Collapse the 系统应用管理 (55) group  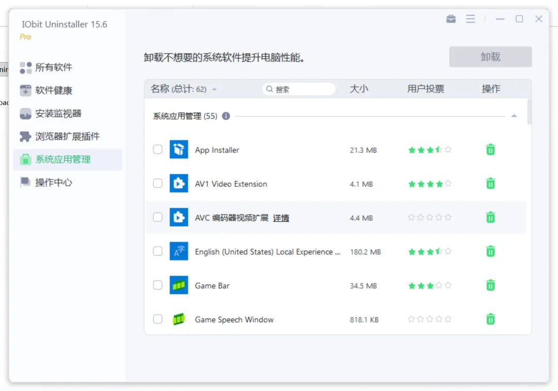(514, 116)
